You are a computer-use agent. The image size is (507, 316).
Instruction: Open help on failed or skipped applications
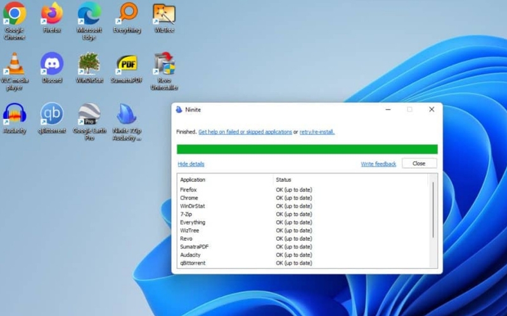(x=245, y=132)
